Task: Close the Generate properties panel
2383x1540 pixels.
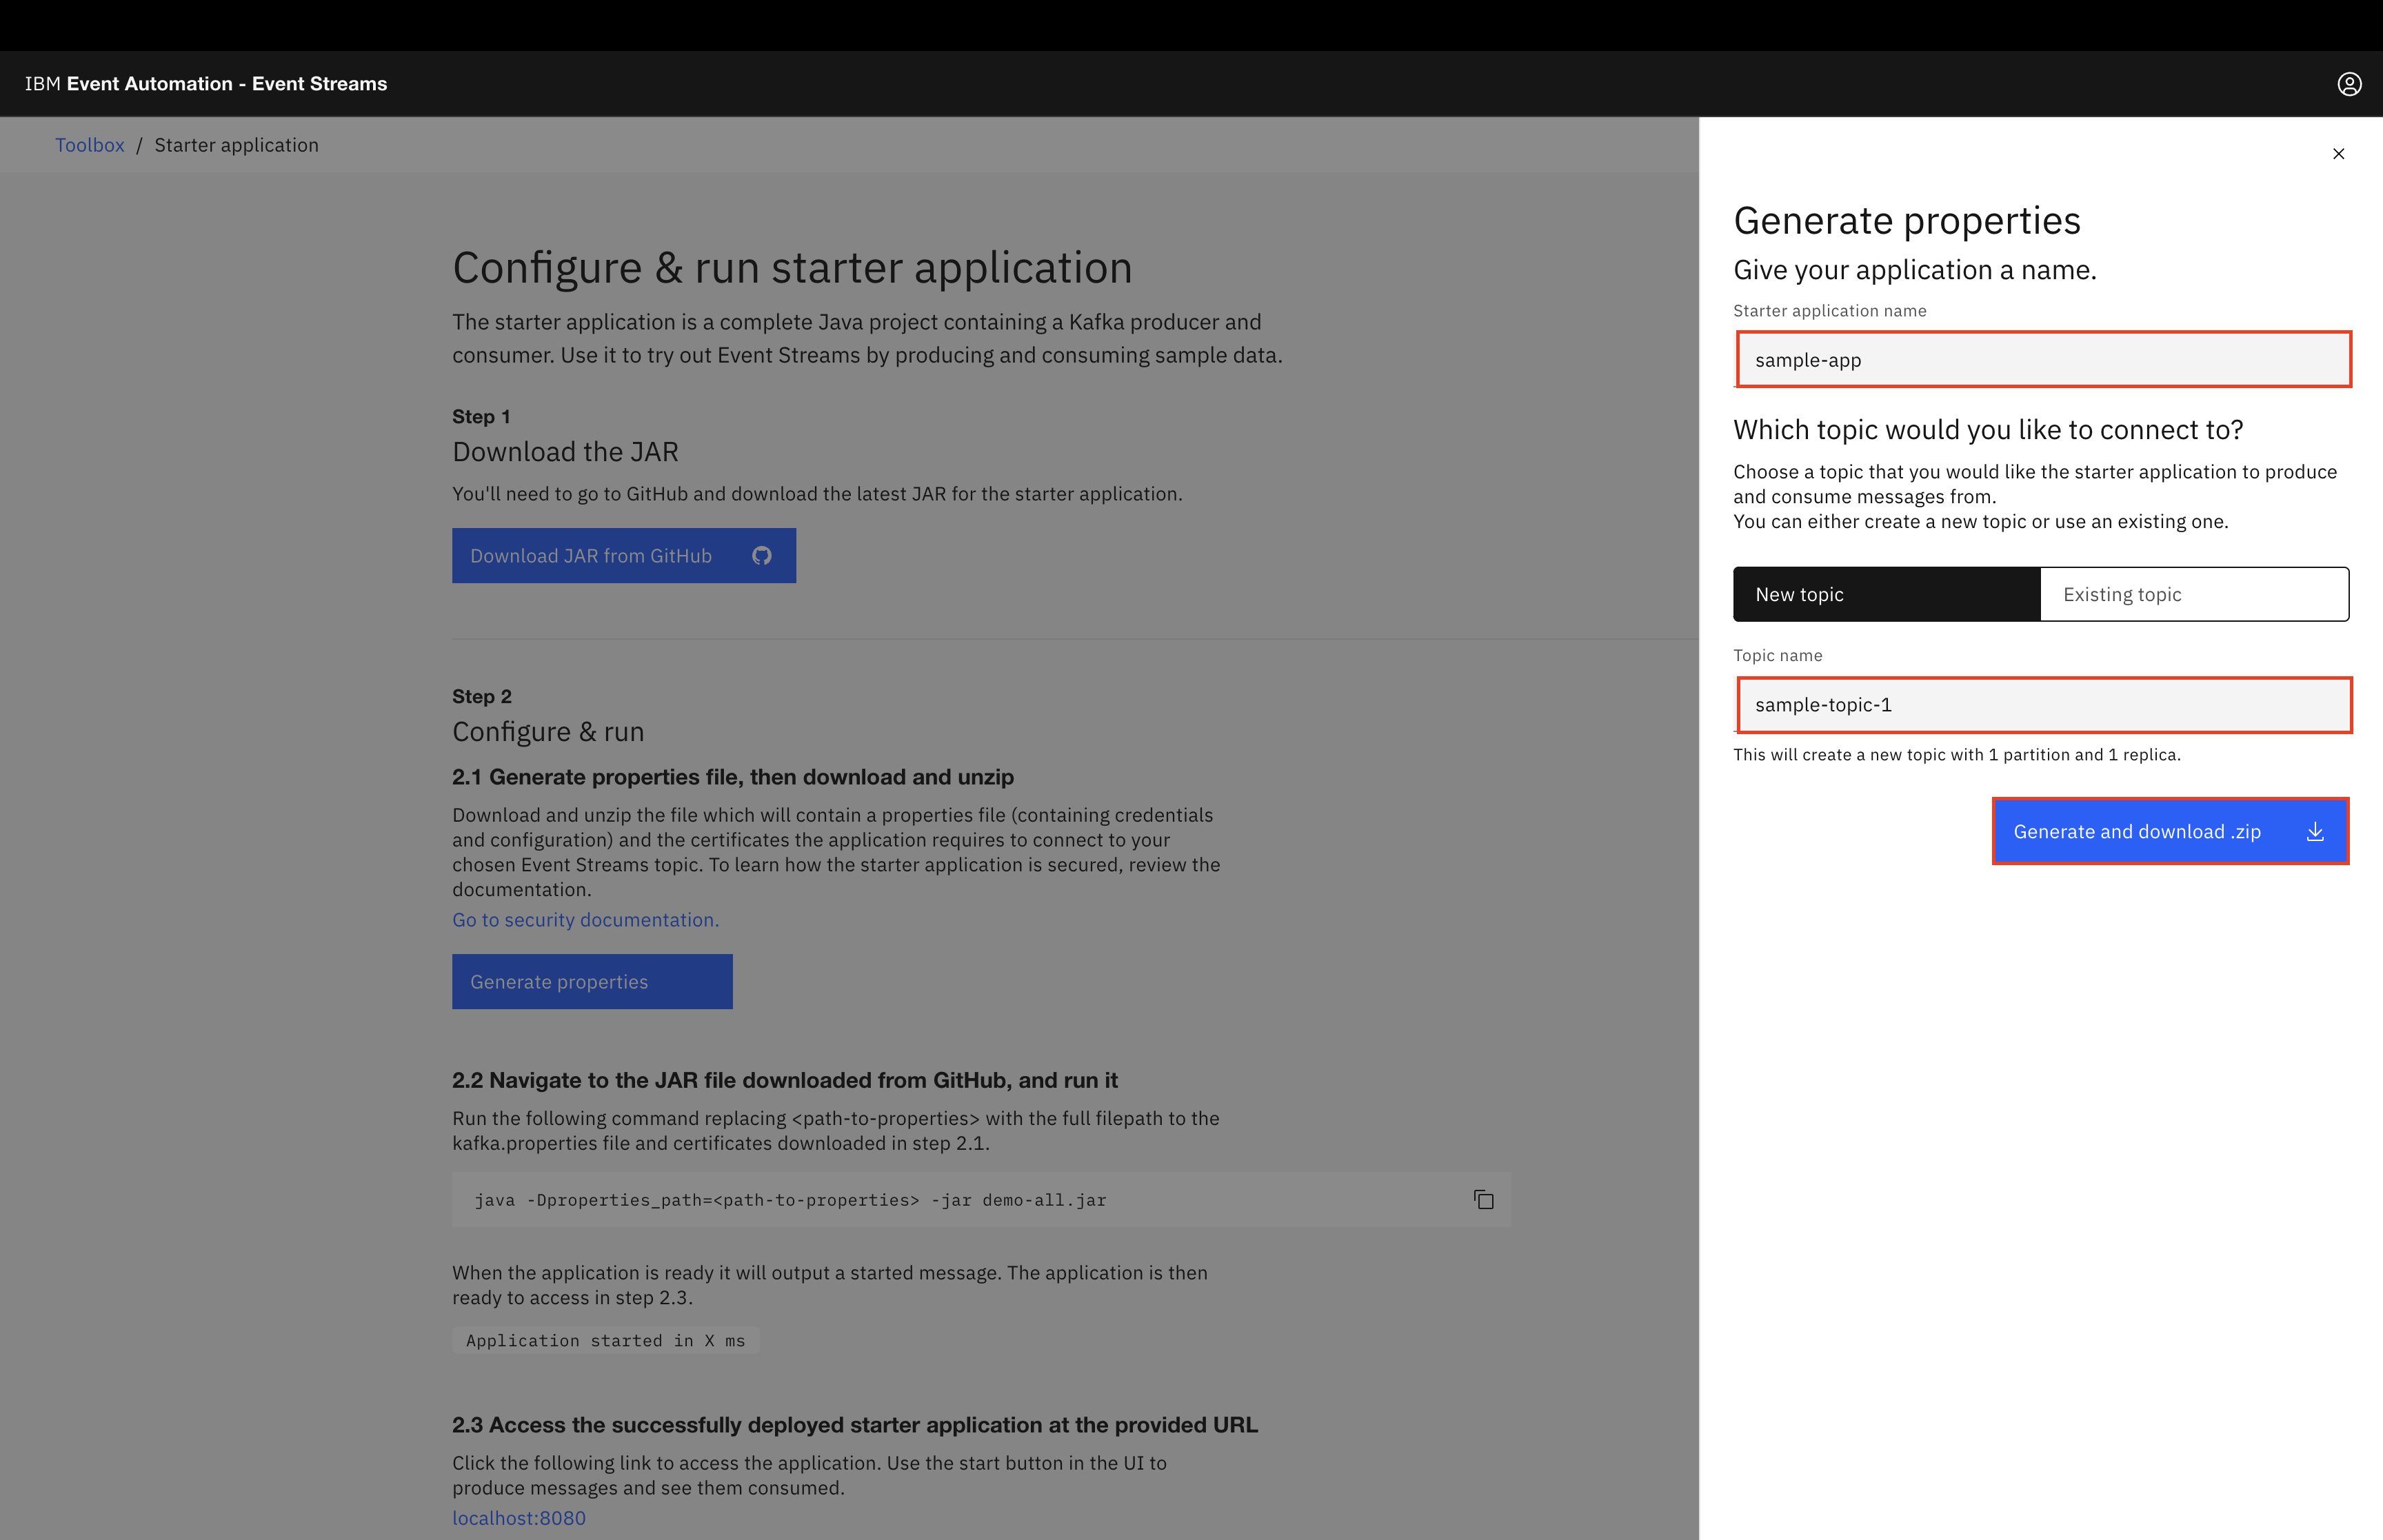Action: click(2338, 154)
